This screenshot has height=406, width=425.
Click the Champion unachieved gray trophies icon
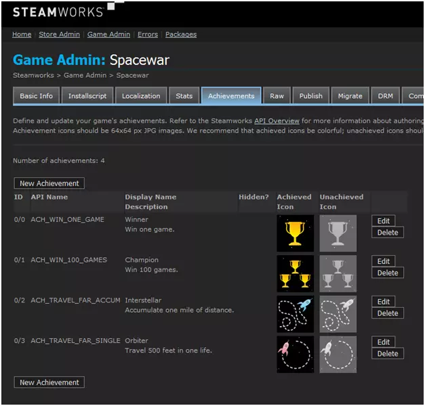pos(338,273)
